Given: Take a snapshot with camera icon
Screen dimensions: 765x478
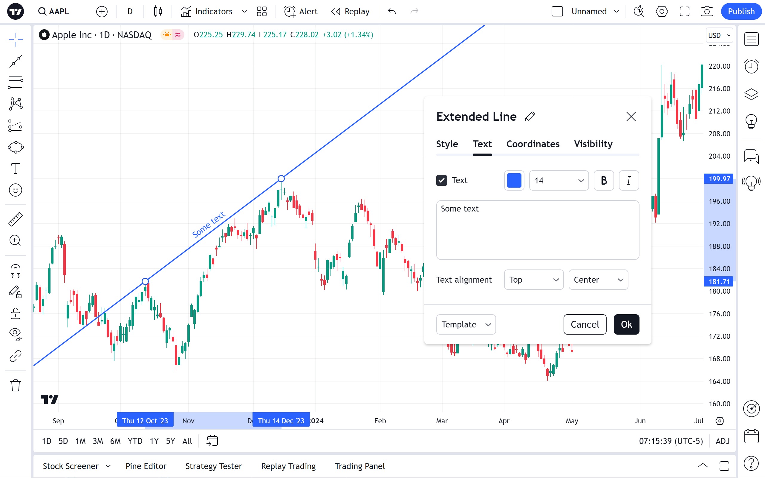Looking at the screenshot, I should point(706,12).
